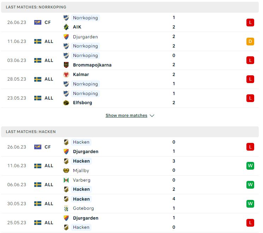The image size is (263, 233).
Task: Open the Hacken vs Goteborg match row
Action: coord(130,204)
